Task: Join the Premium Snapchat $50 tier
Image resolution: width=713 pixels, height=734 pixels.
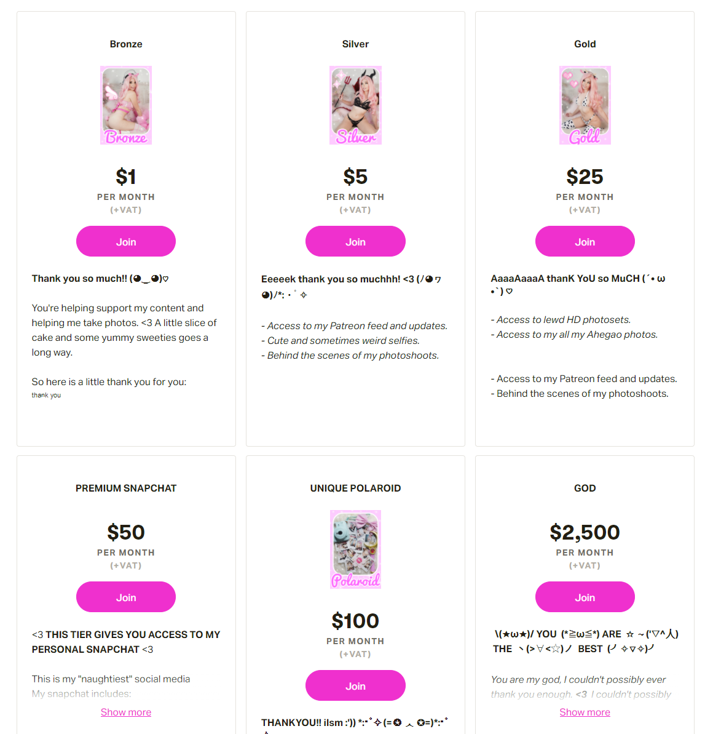Action: [126, 597]
